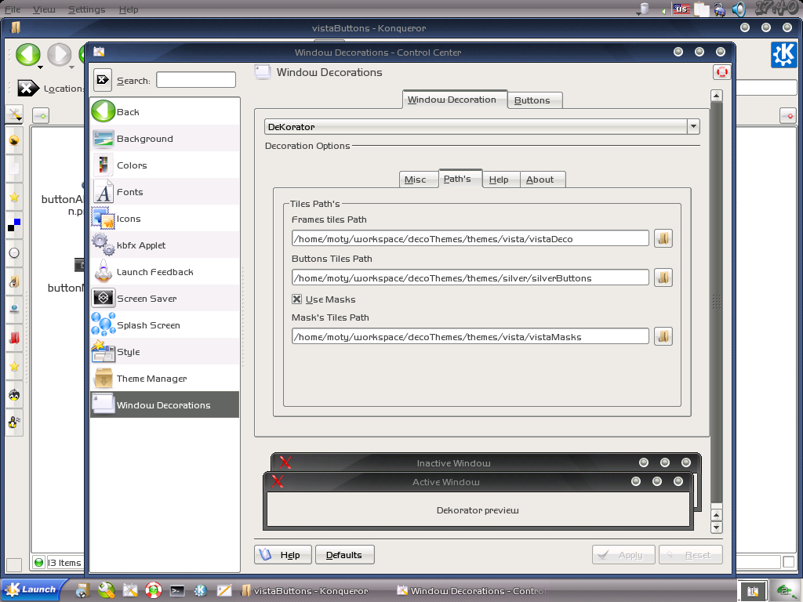Click the Help button at bottom left
The image size is (803, 602).
coord(282,555)
